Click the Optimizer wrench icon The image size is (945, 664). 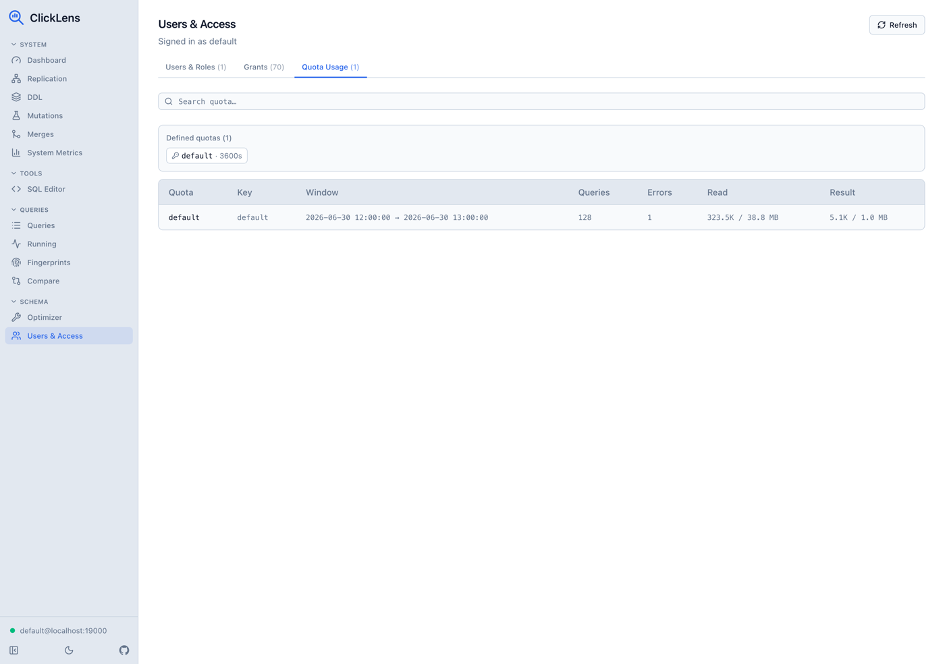coord(16,317)
